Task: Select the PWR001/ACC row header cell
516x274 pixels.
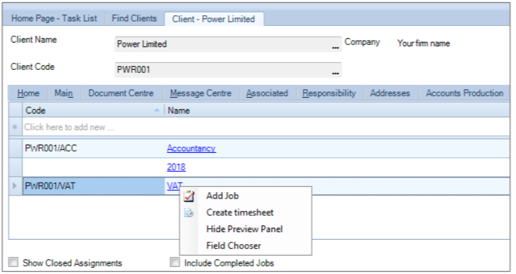Action: coord(15,148)
